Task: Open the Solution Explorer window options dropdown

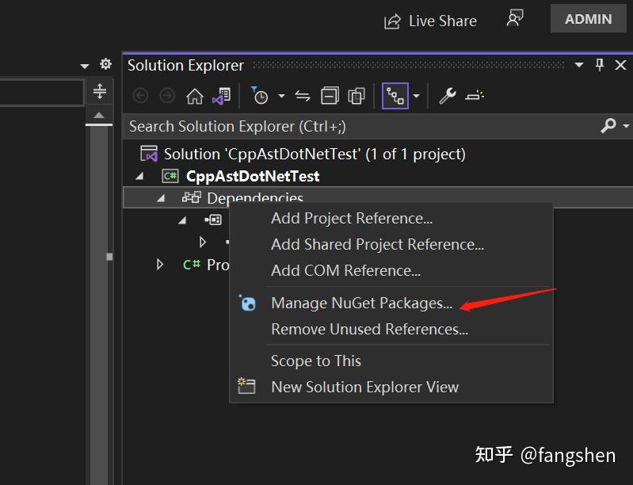Action: pyautogui.click(x=579, y=65)
